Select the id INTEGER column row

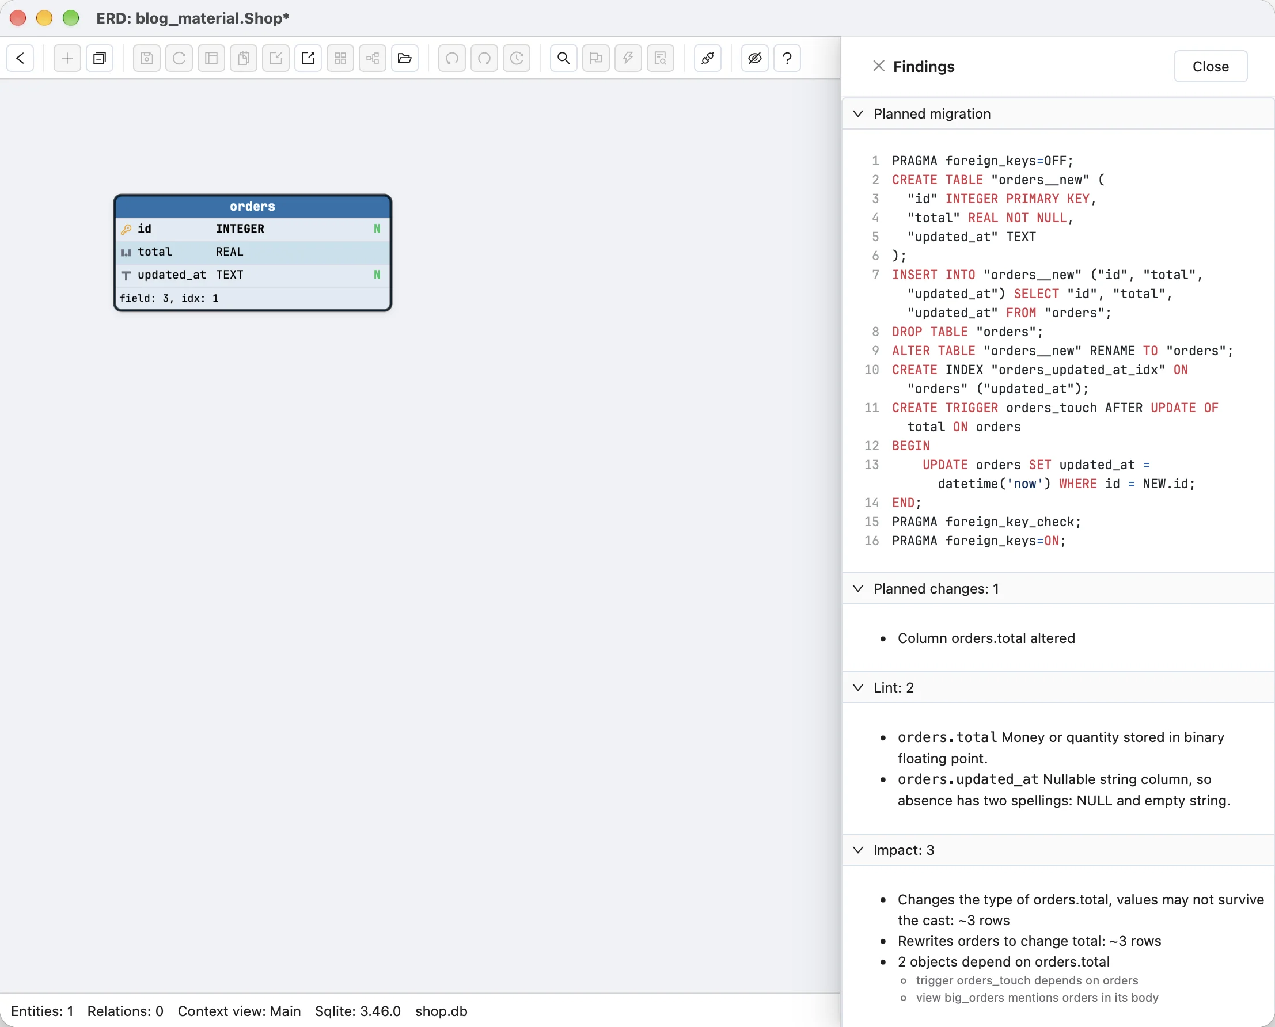[x=253, y=229]
